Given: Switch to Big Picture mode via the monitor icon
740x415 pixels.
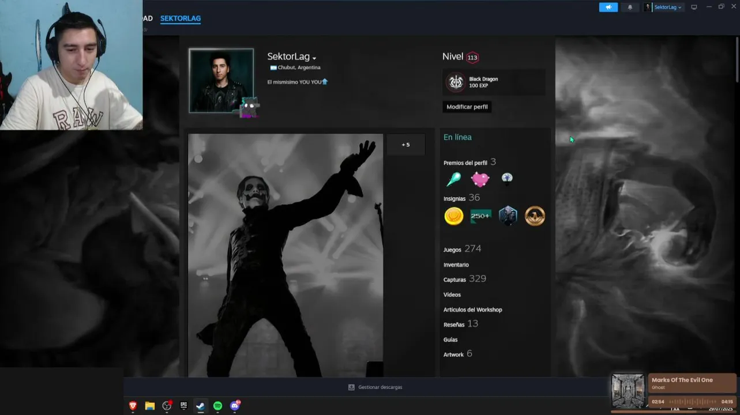Looking at the screenshot, I should coord(694,7).
